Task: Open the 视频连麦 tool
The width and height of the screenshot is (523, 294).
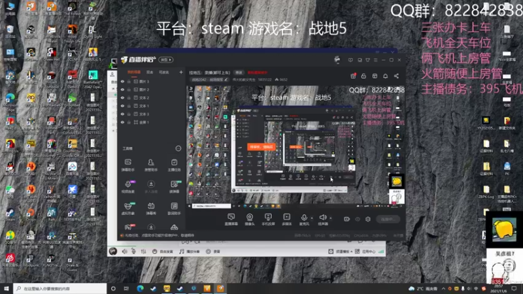Action: 127,187
